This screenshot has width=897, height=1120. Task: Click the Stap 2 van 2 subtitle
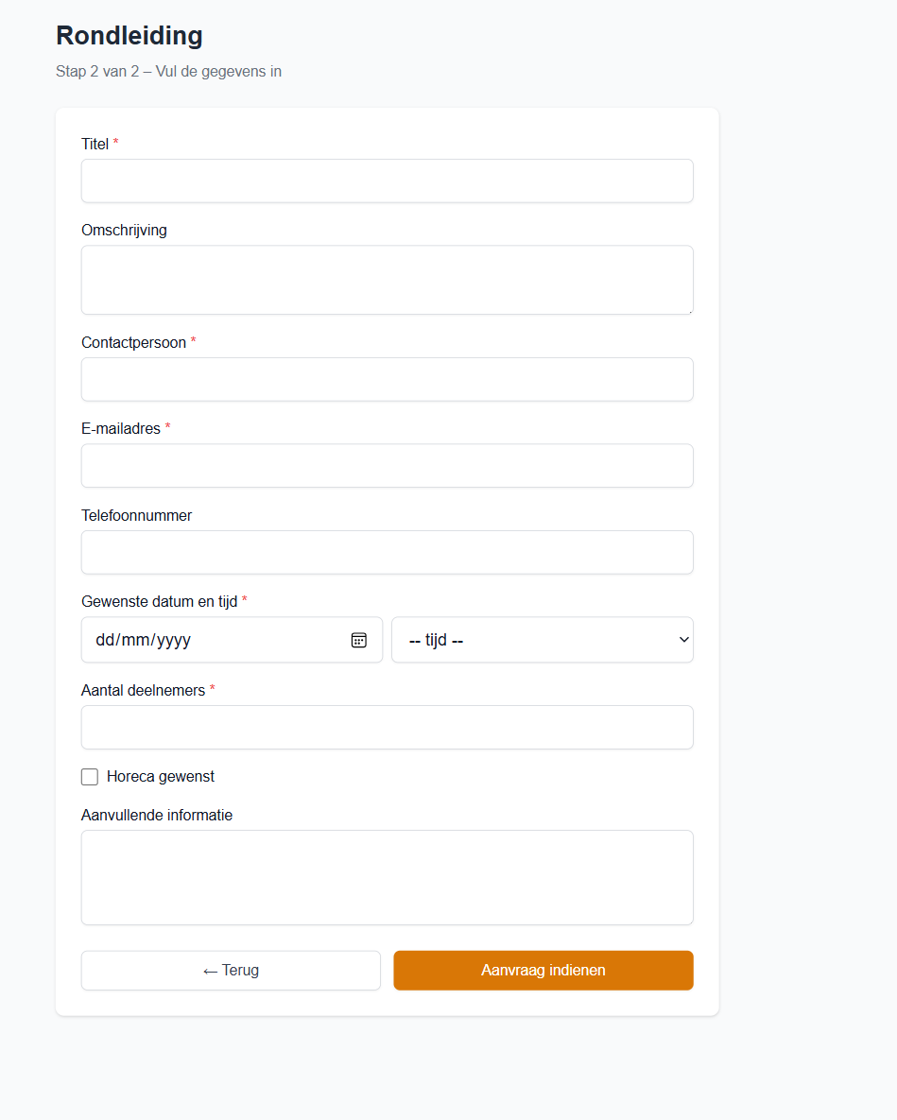click(168, 72)
